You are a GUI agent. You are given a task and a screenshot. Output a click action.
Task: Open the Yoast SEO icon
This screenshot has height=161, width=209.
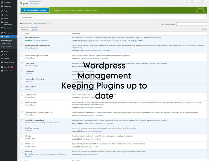(x=2, y=67)
